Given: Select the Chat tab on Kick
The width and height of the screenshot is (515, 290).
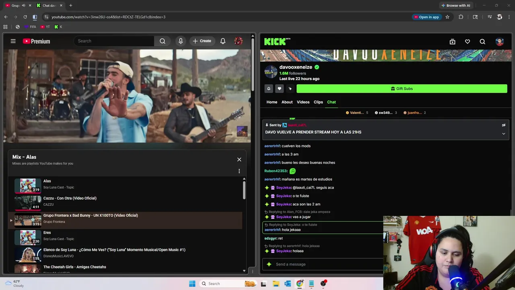Looking at the screenshot, I should (332, 102).
